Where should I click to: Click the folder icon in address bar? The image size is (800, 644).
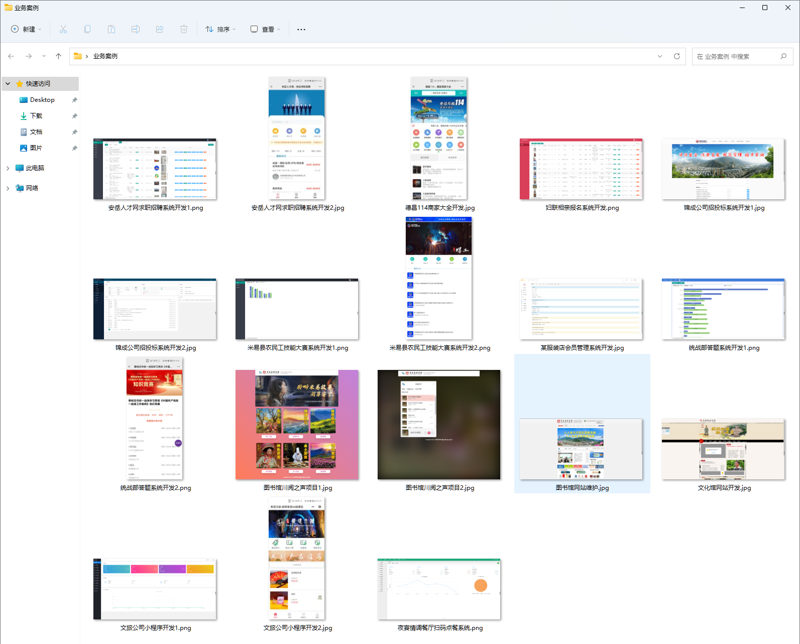[x=78, y=56]
